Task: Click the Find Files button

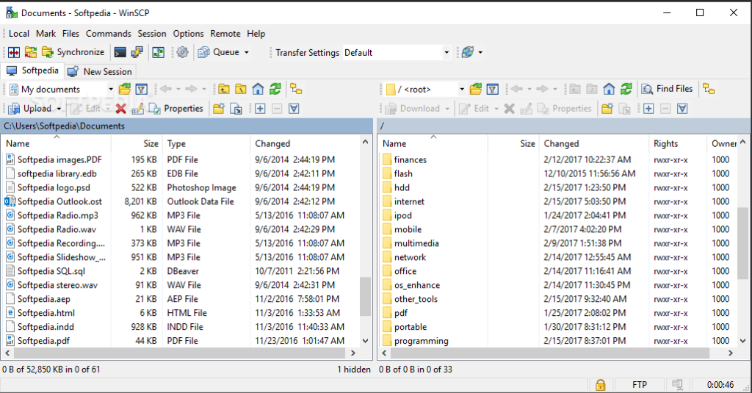Action: point(667,89)
